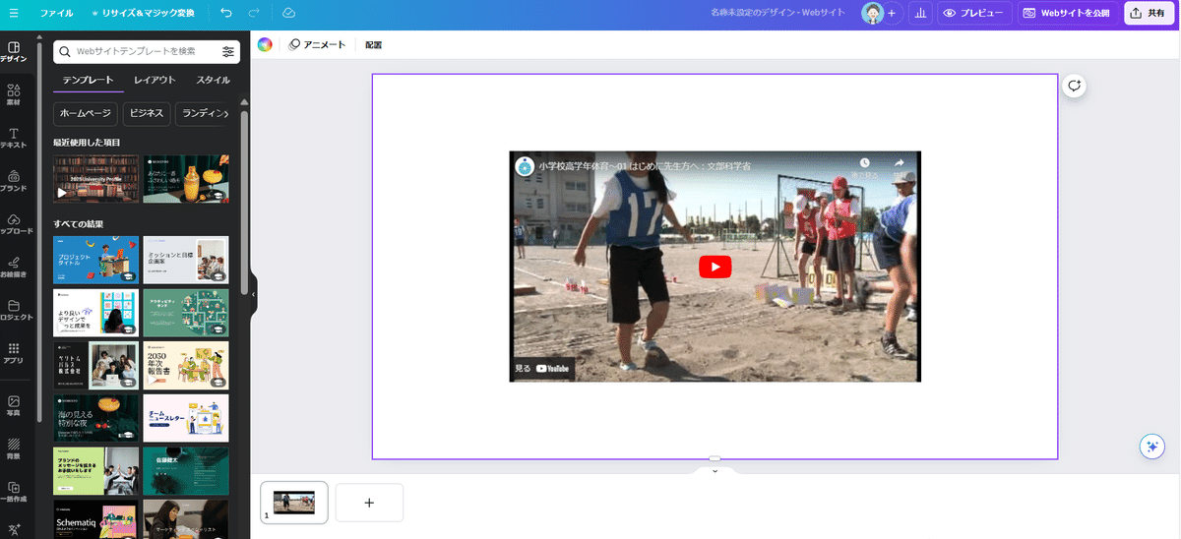Open the デザイン sidebar panel

(14, 52)
